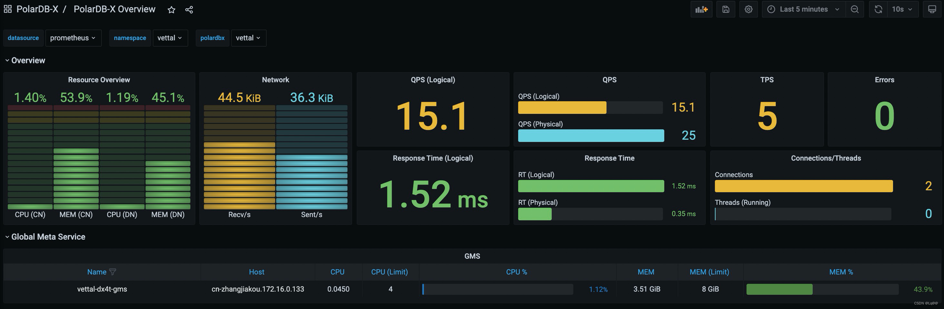The image size is (944, 309).
Task: Sort GMS table by CPU % column
Action: click(x=516, y=272)
